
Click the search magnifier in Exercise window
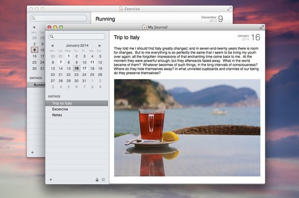tap(33, 18)
